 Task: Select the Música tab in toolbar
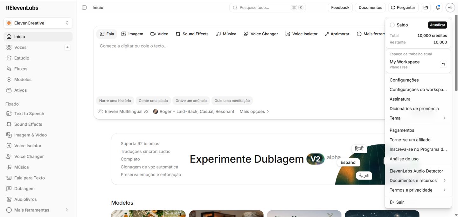(x=226, y=34)
